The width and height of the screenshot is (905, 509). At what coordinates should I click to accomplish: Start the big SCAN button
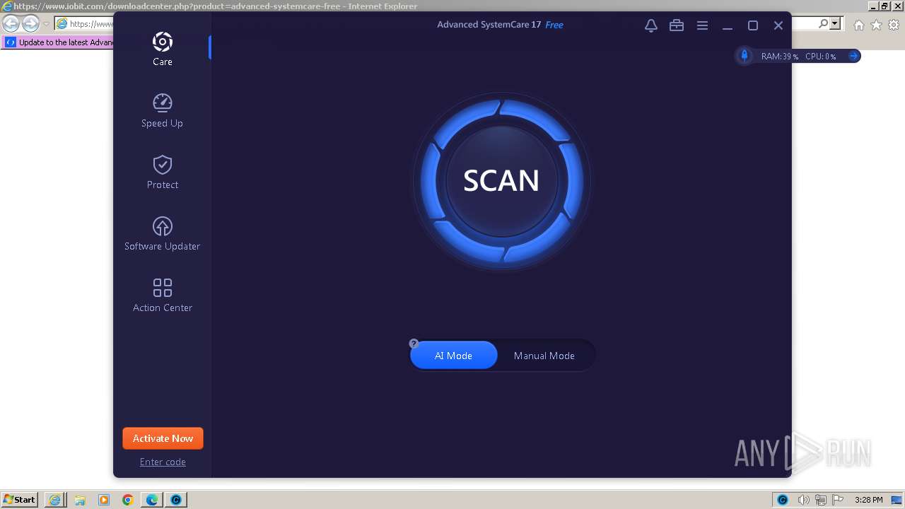click(x=501, y=181)
